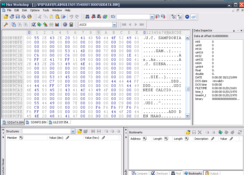Expand the Structures library dropdown
This screenshot has width=244, height=175.
(x=73, y=131)
